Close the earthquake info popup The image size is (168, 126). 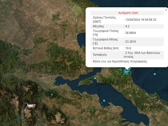coord(166,10)
